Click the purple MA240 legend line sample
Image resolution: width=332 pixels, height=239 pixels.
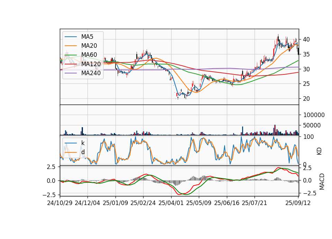(71, 73)
